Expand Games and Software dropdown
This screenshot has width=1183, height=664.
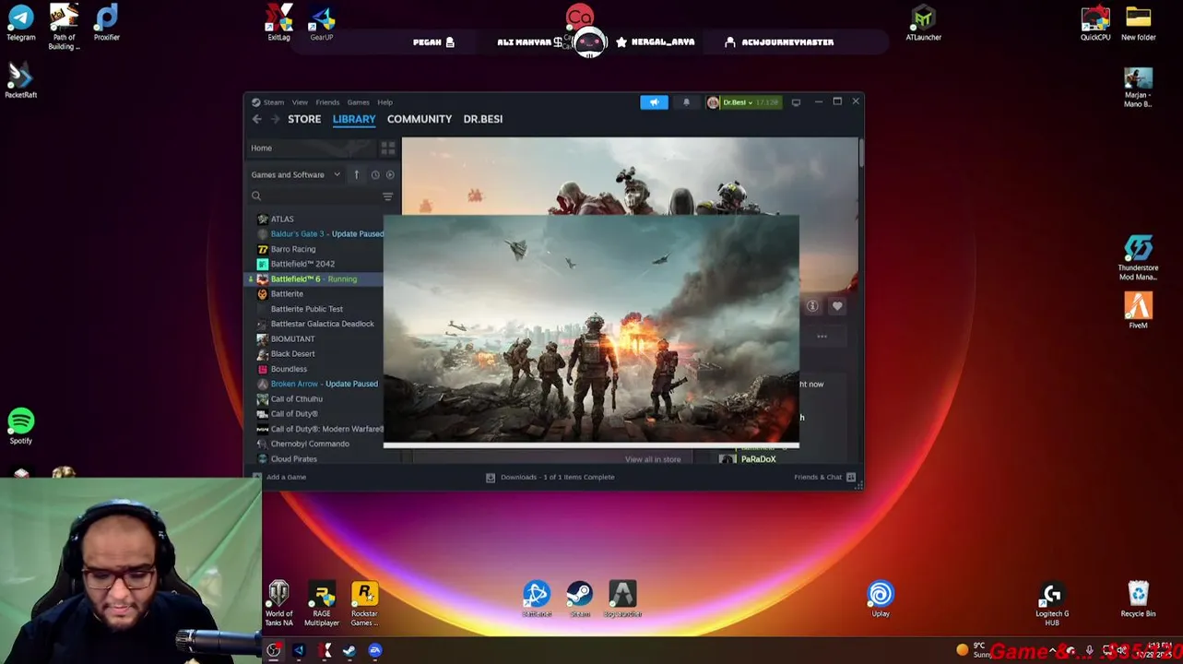click(x=296, y=174)
